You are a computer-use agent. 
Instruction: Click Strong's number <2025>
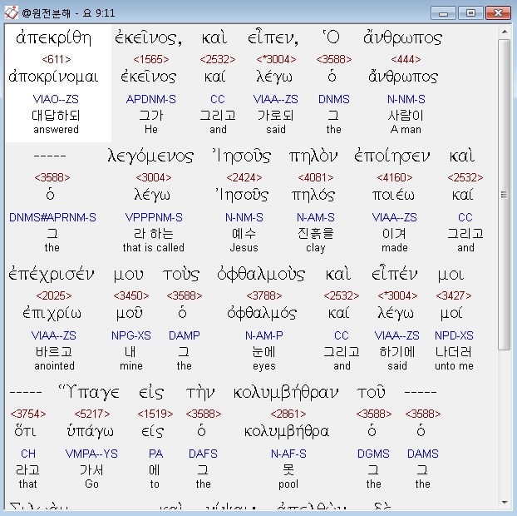pyautogui.click(x=54, y=295)
